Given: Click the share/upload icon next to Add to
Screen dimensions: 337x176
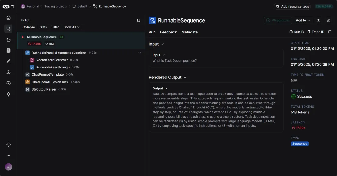Looking at the screenshot, I should [x=318, y=20].
